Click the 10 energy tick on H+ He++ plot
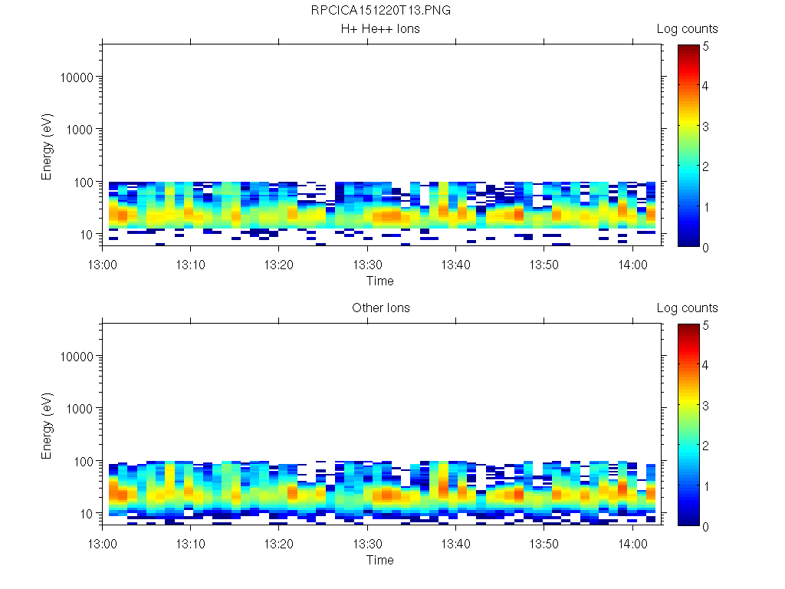Viewport: 785px width, 589px height. tap(87, 235)
